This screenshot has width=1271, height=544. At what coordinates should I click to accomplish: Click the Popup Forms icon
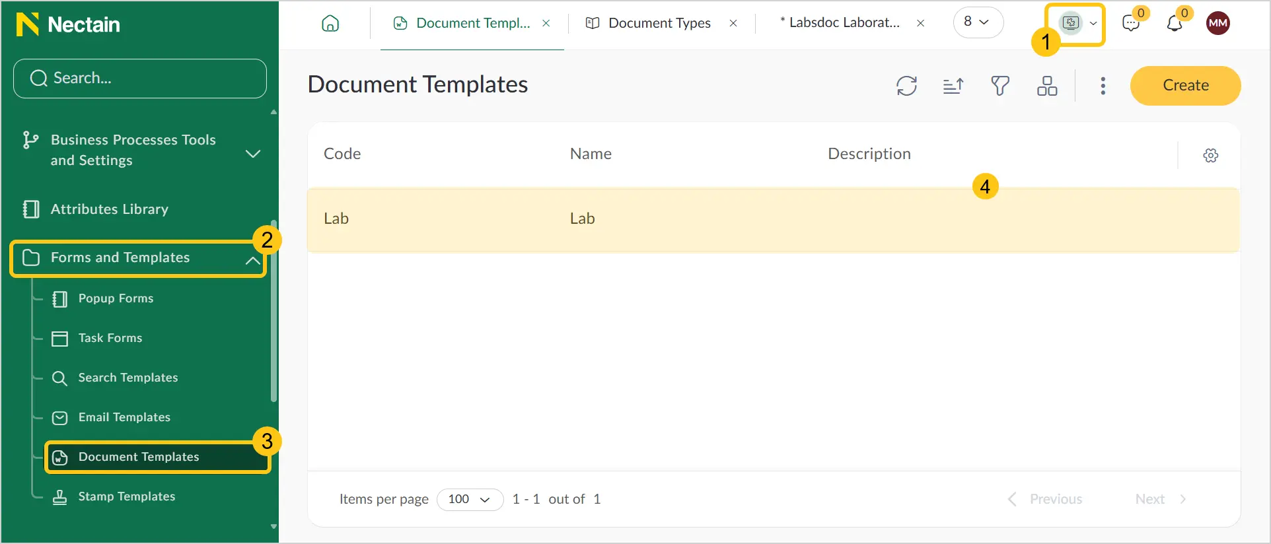point(59,299)
